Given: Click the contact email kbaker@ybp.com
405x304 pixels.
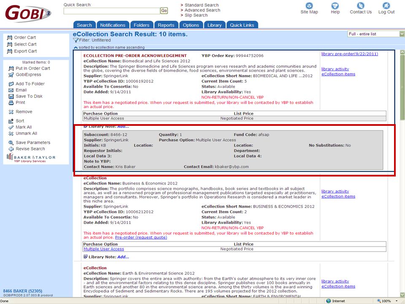Looking at the screenshot, I should [232, 167].
